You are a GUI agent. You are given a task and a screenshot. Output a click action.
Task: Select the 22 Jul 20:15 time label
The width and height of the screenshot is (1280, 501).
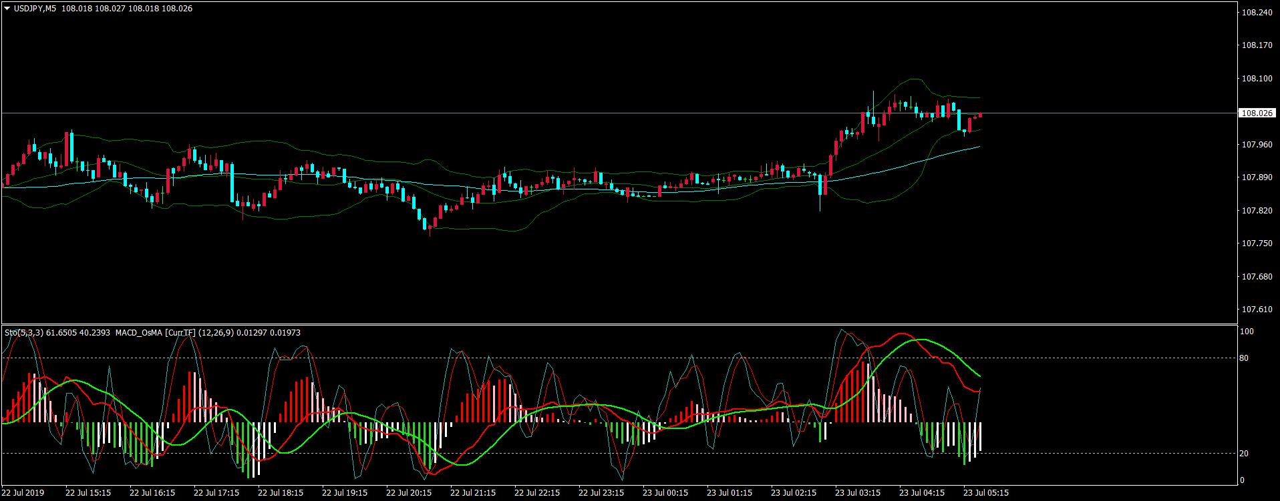coord(409,493)
